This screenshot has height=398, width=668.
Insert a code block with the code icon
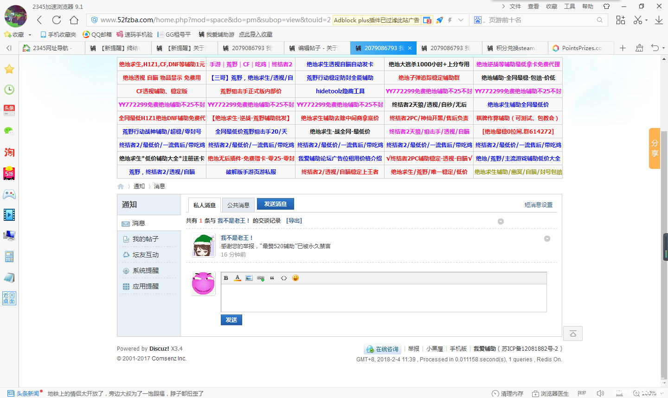point(284,278)
